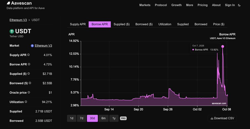Click the USDT Tether coin icon

(12, 31)
